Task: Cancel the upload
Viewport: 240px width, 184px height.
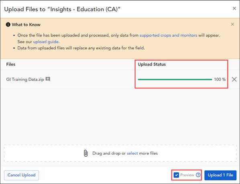Action: pos(21,175)
